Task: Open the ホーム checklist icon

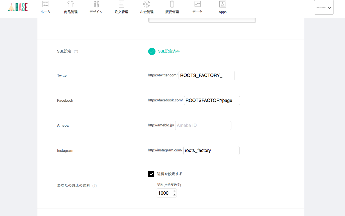Action: point(45,4)
